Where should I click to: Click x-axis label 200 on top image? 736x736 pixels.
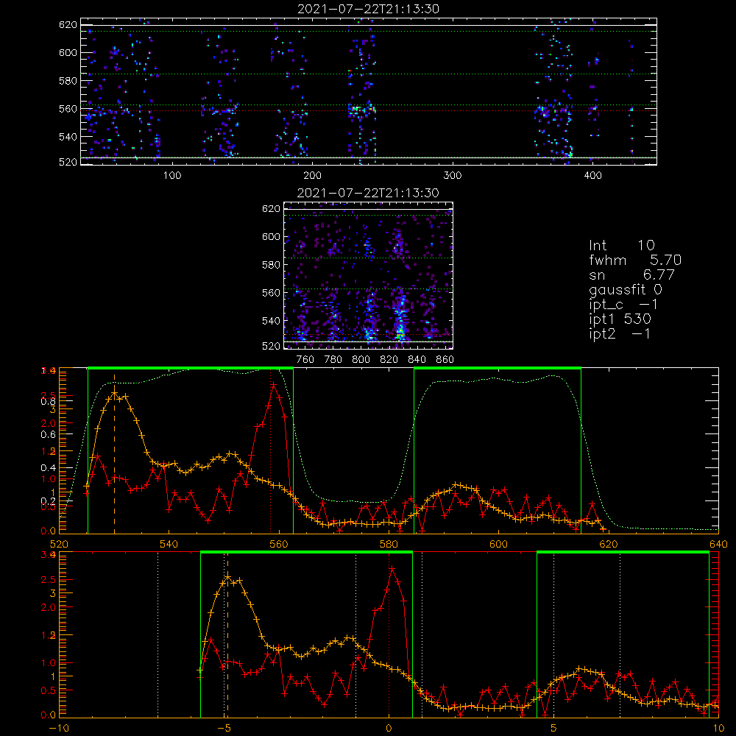click(312, 176)
